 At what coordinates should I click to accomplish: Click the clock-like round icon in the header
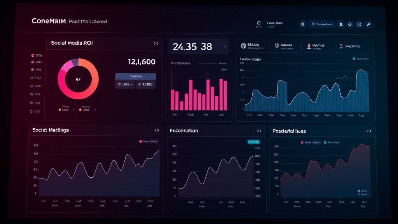click(x=359, y=24)
